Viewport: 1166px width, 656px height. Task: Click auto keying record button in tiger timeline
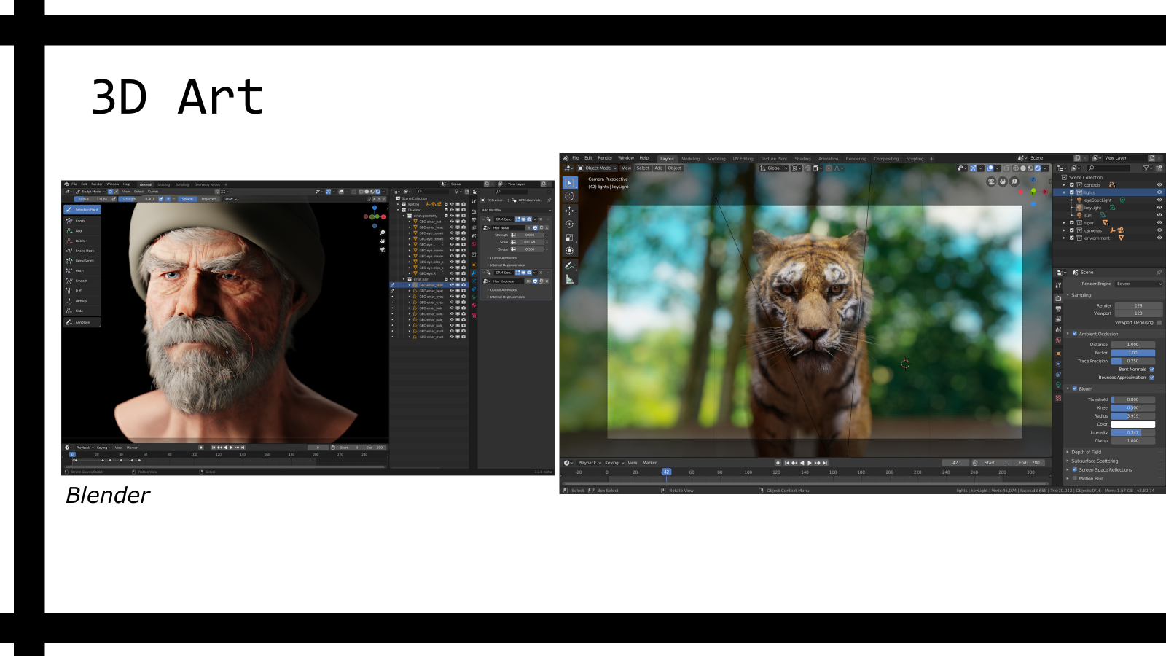pyautogui.click(x=778, y=463)
